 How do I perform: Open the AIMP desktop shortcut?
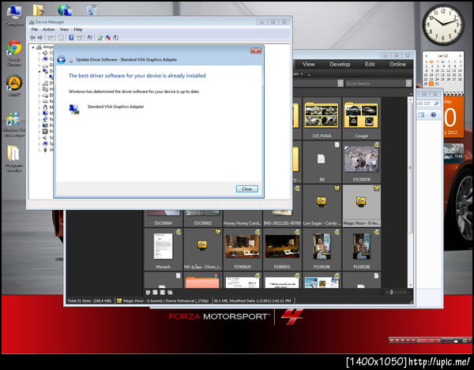click(14, 86)
